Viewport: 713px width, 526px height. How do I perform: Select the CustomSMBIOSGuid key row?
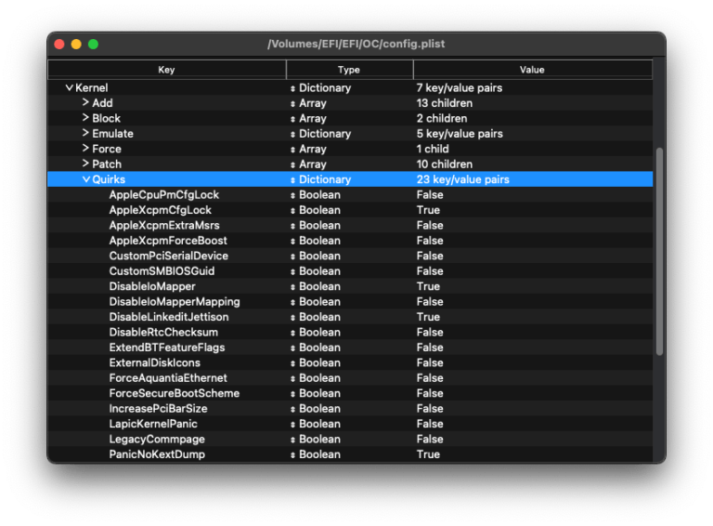(162, 271)
